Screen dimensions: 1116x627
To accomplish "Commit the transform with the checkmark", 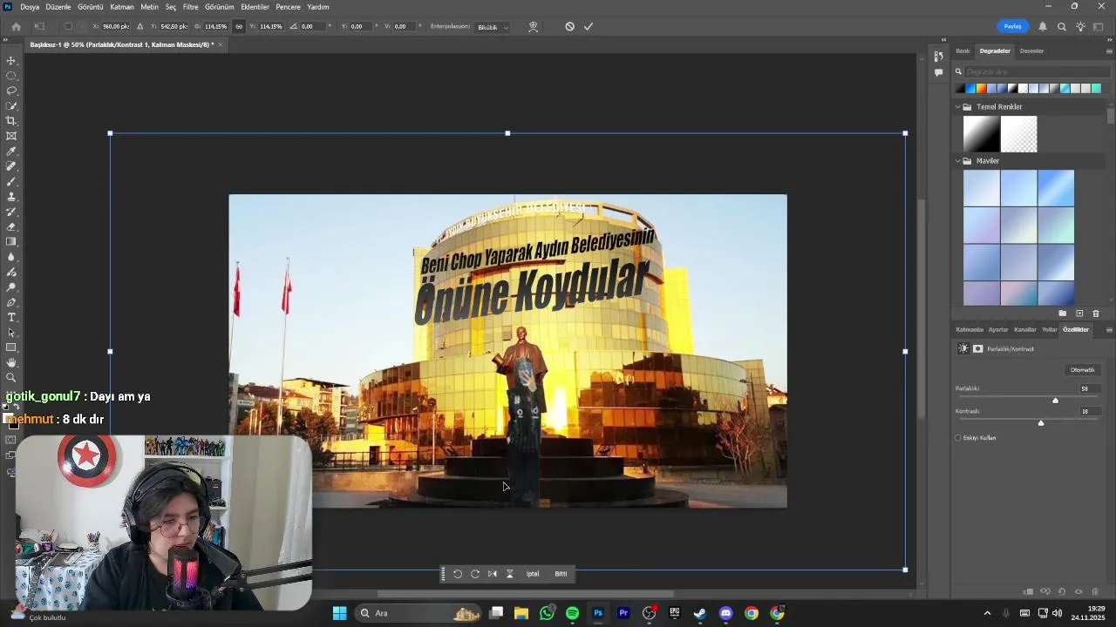I will (589, 27).
